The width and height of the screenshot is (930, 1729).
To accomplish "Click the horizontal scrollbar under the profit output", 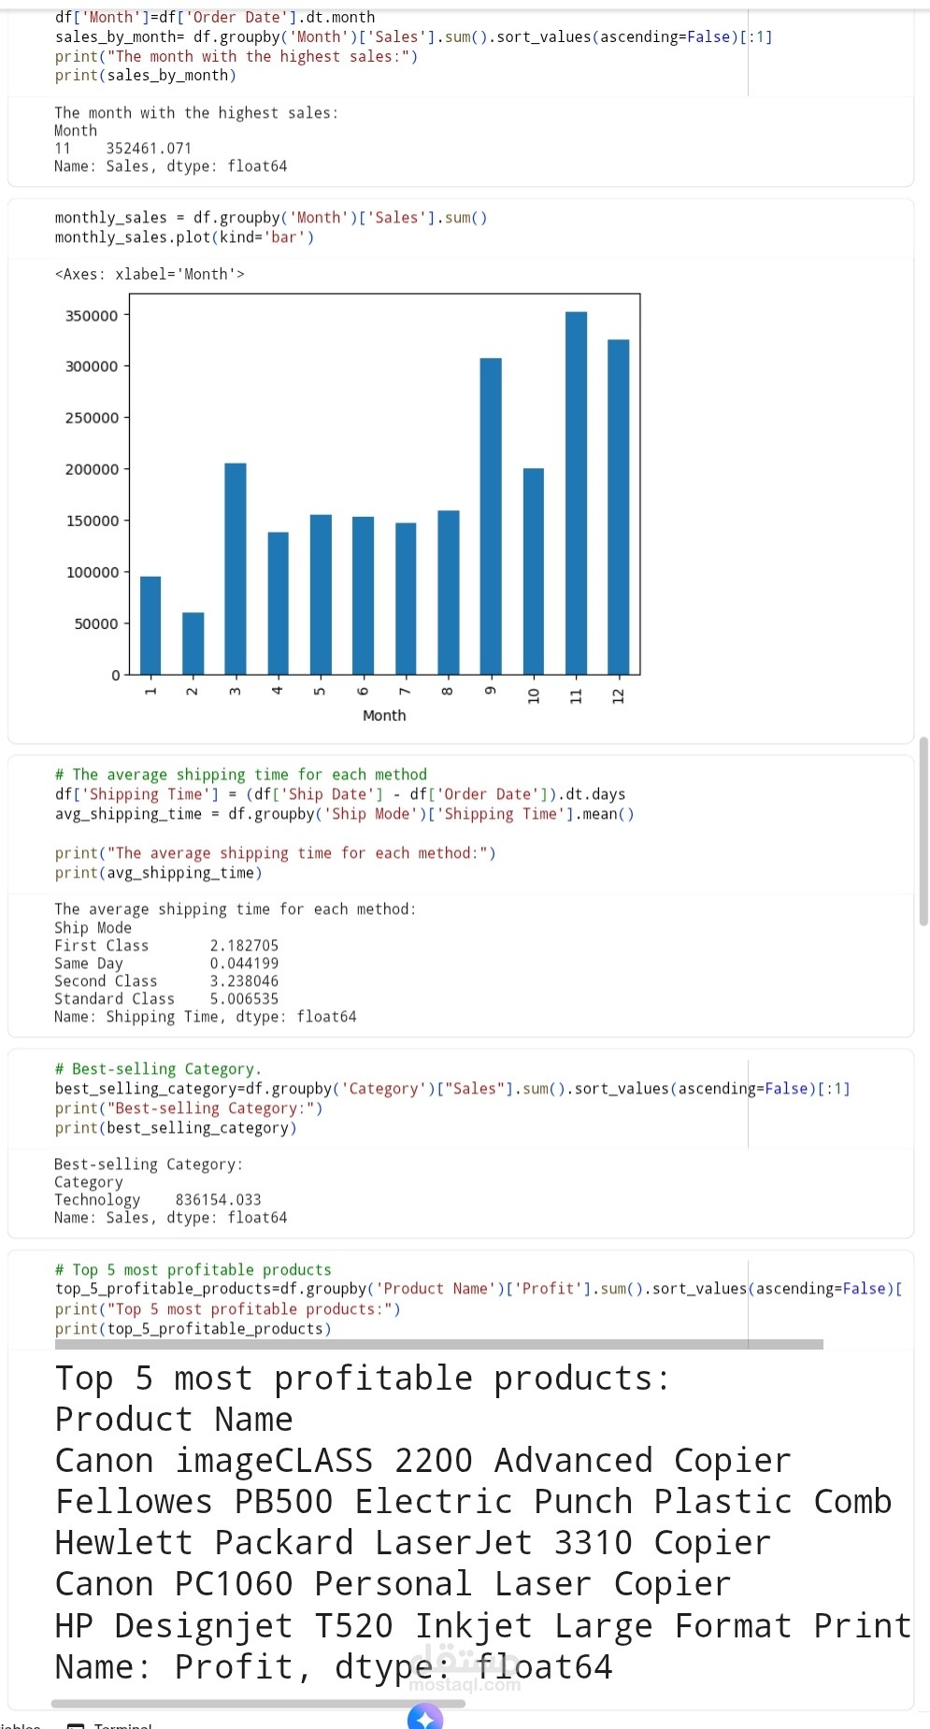I will coord(258,1704).
